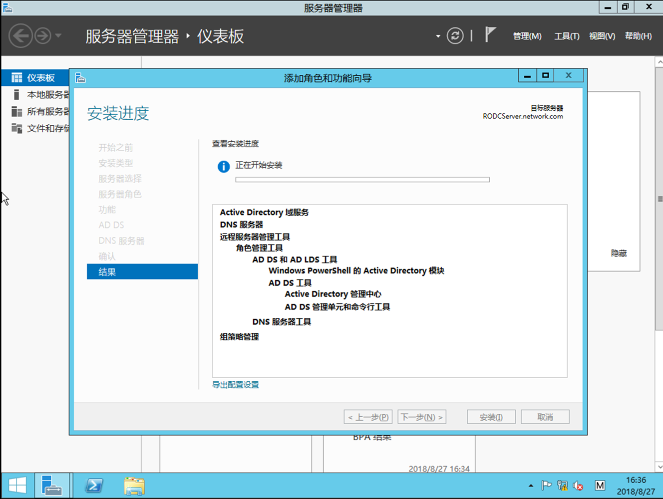
Task: Click 'DNS 服务器工具' list entry
Action: [x=282, y=322]
